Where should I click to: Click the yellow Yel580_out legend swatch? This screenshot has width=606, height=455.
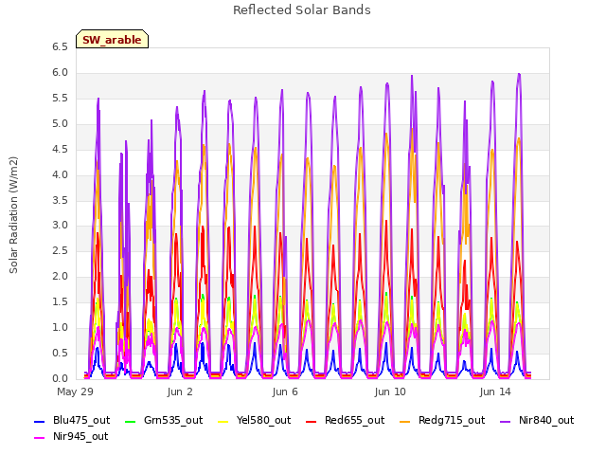pos(223,421)
